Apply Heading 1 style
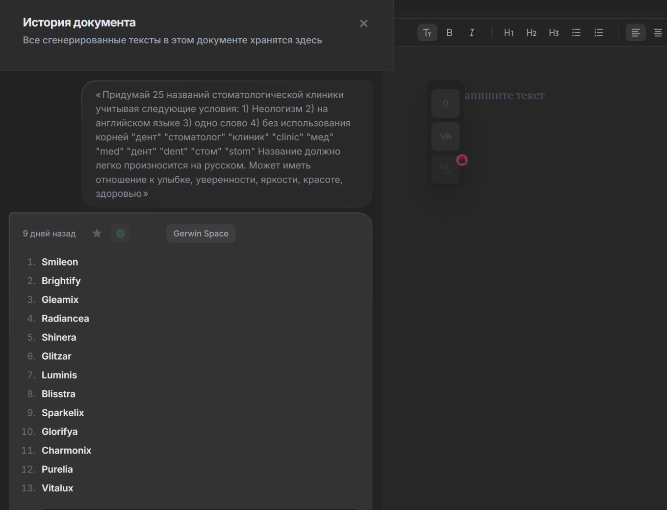Screen dimensions: 667x510 [x=509, y=33]
